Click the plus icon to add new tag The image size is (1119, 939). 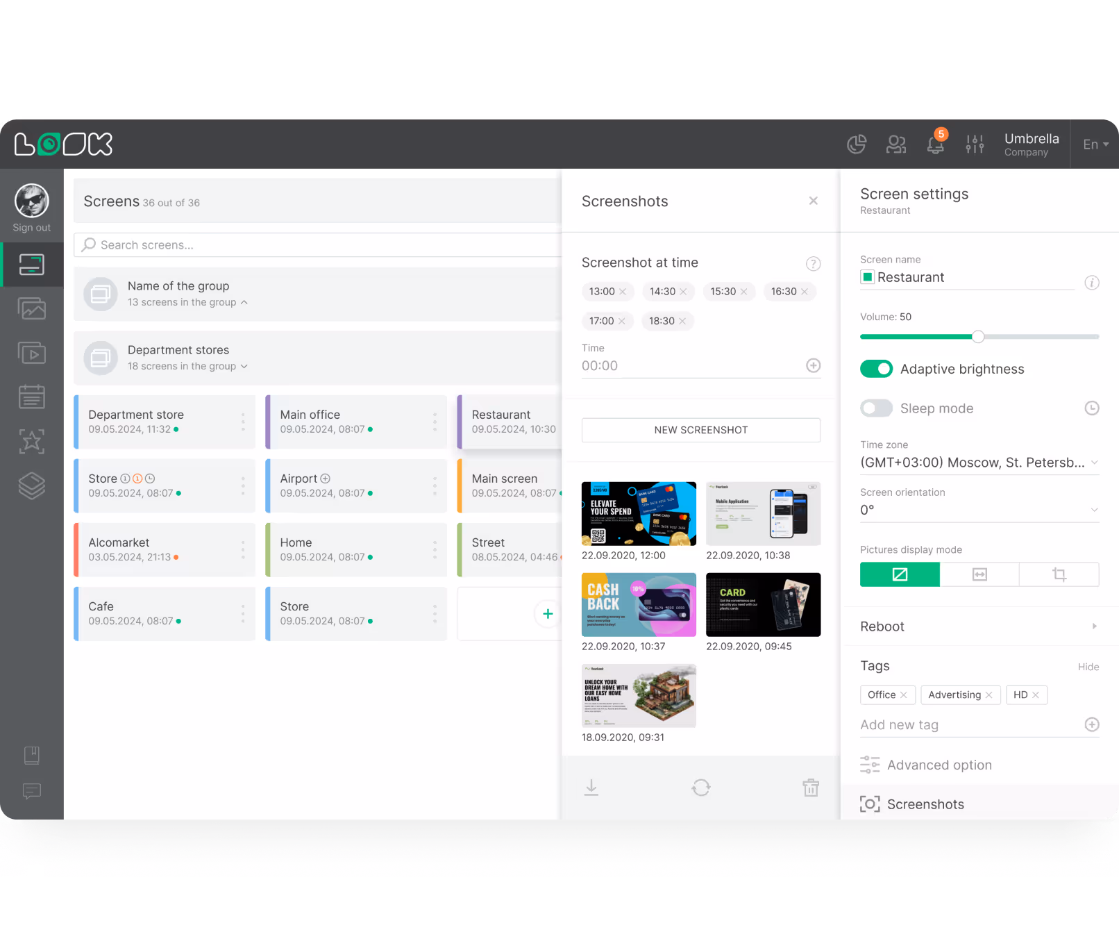(1092, 724)
